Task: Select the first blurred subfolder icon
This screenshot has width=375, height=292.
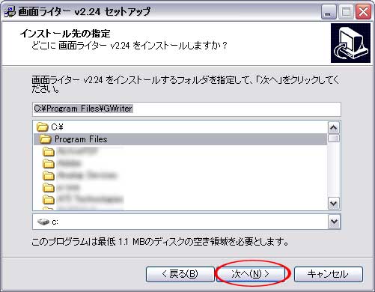Action: [49, 151]
